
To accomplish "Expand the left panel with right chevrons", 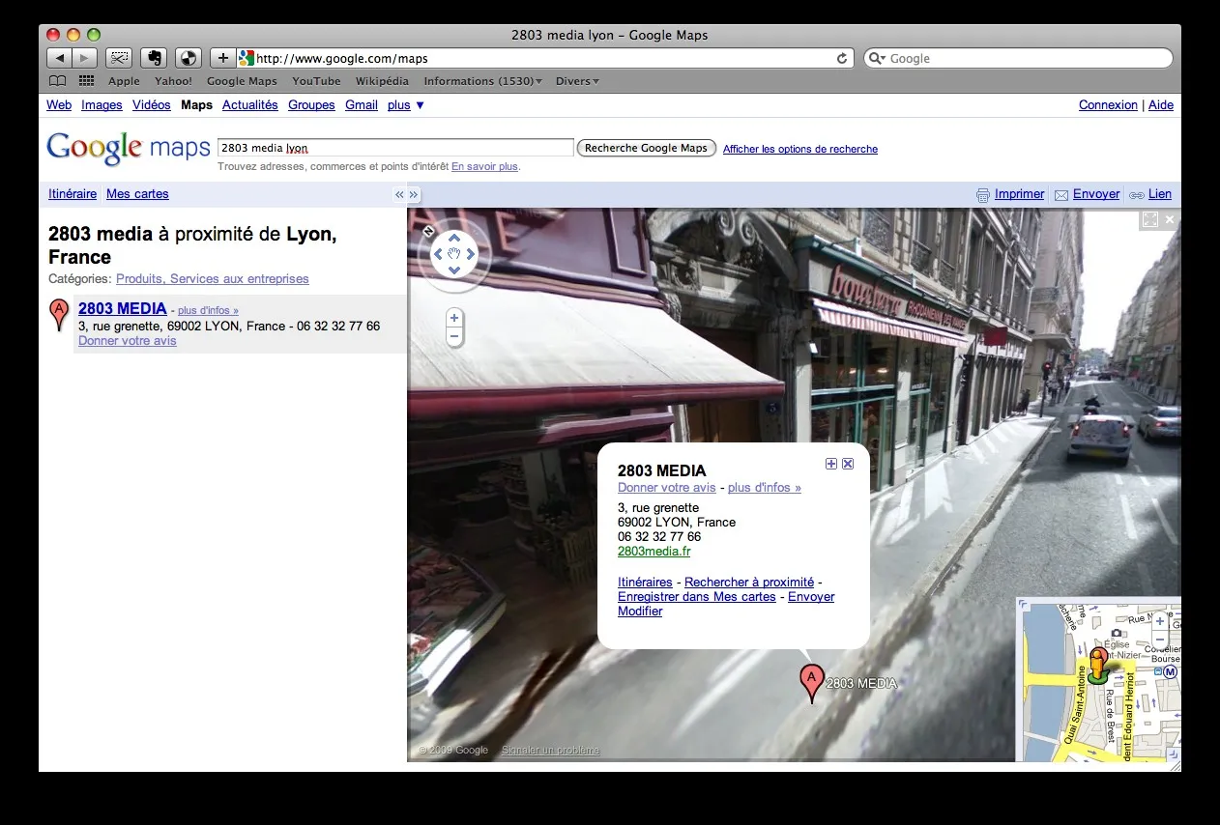I will (414, 194).
